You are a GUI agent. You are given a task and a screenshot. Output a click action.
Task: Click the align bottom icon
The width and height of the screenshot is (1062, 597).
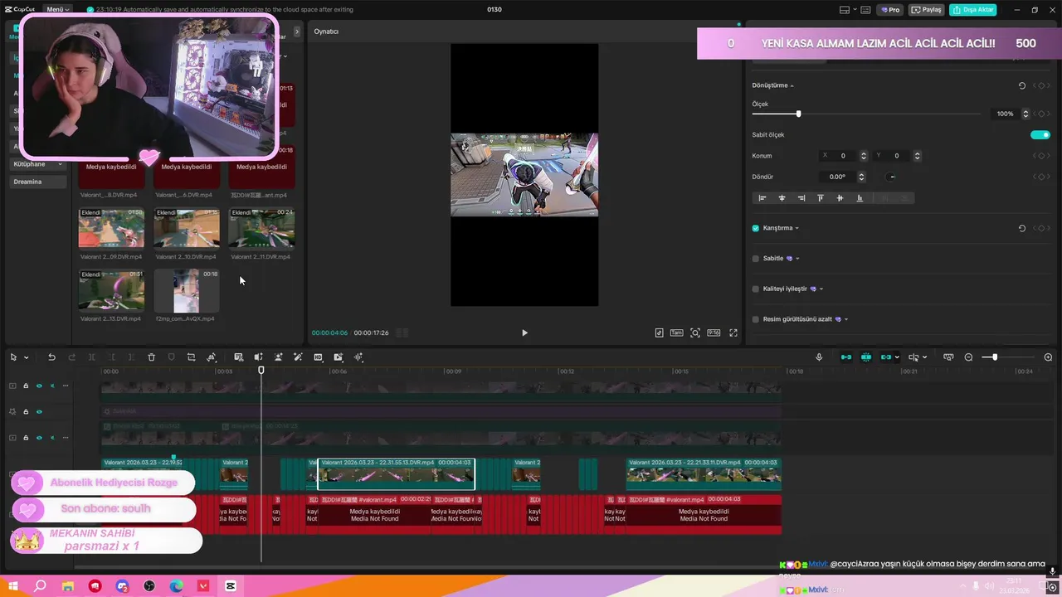click(860, 198)
